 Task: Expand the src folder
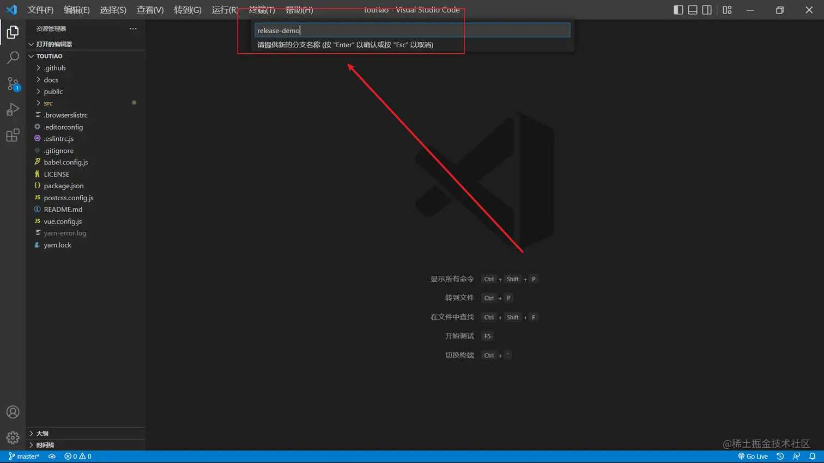pos(86,103)
